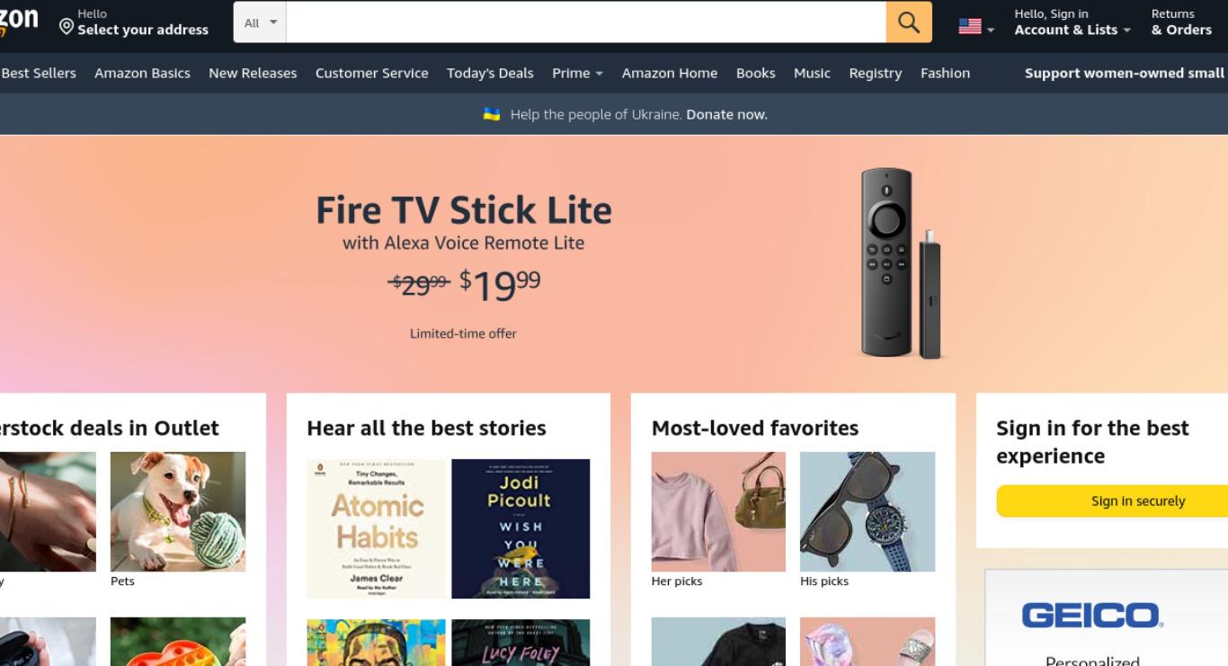The height and width of the screenshot is (666, 1228).
Task: Click inside the search text field
Action: click(586, 22)
